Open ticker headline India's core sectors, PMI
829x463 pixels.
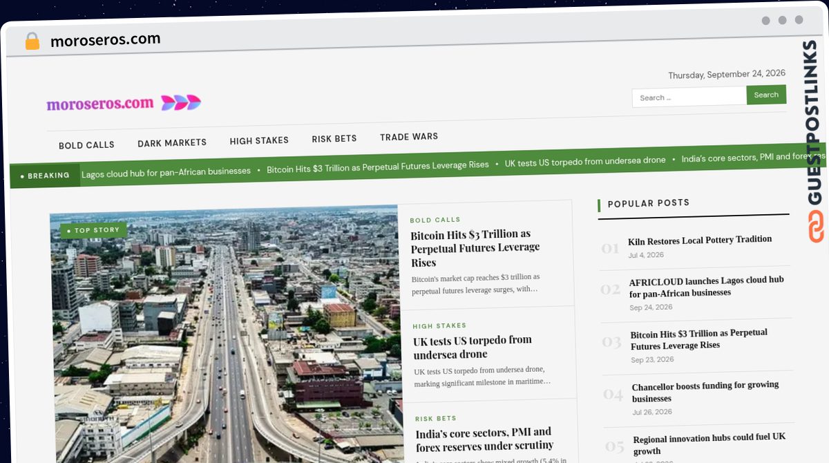tap(753, 158)
